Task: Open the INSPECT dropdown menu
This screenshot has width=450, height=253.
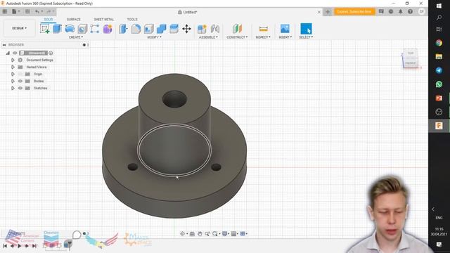Action: click(263, 37)
